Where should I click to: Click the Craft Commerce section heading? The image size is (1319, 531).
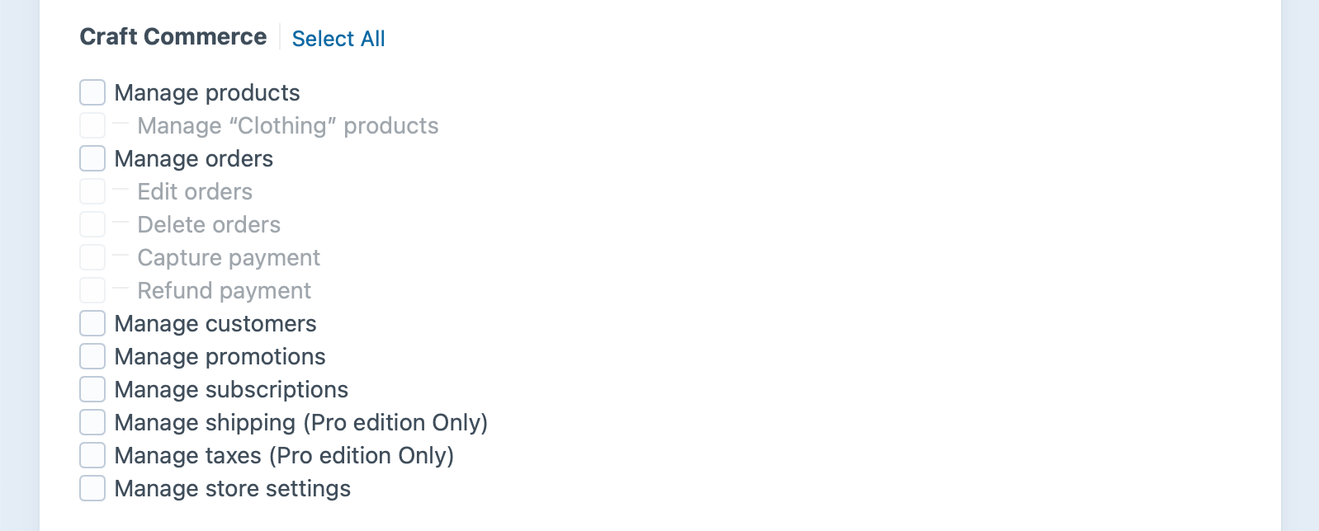click(173, 36)
